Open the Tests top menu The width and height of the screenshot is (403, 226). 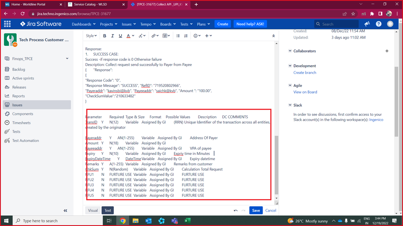pos(186,24)
